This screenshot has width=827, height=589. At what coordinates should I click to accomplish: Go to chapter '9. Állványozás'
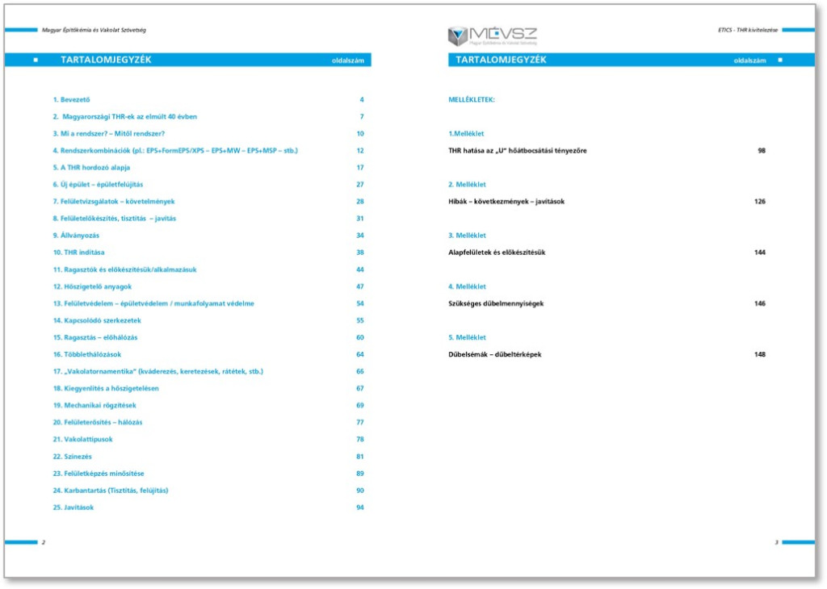click(x=76, y=236)
